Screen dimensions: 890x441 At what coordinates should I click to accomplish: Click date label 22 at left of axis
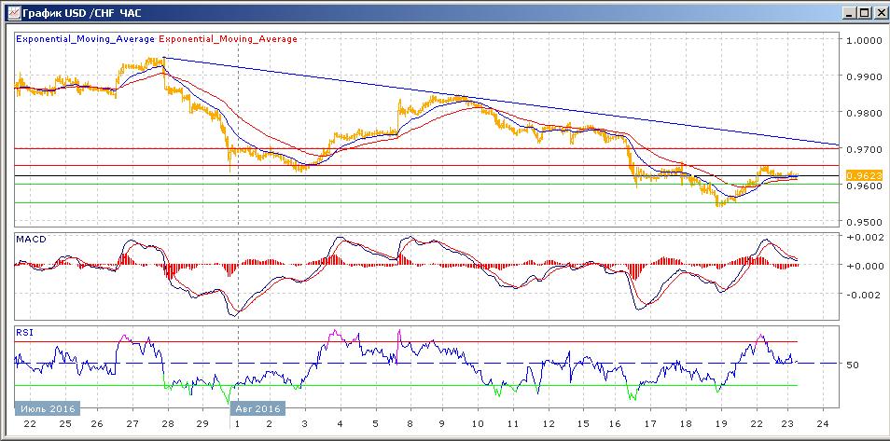(30, 424)
